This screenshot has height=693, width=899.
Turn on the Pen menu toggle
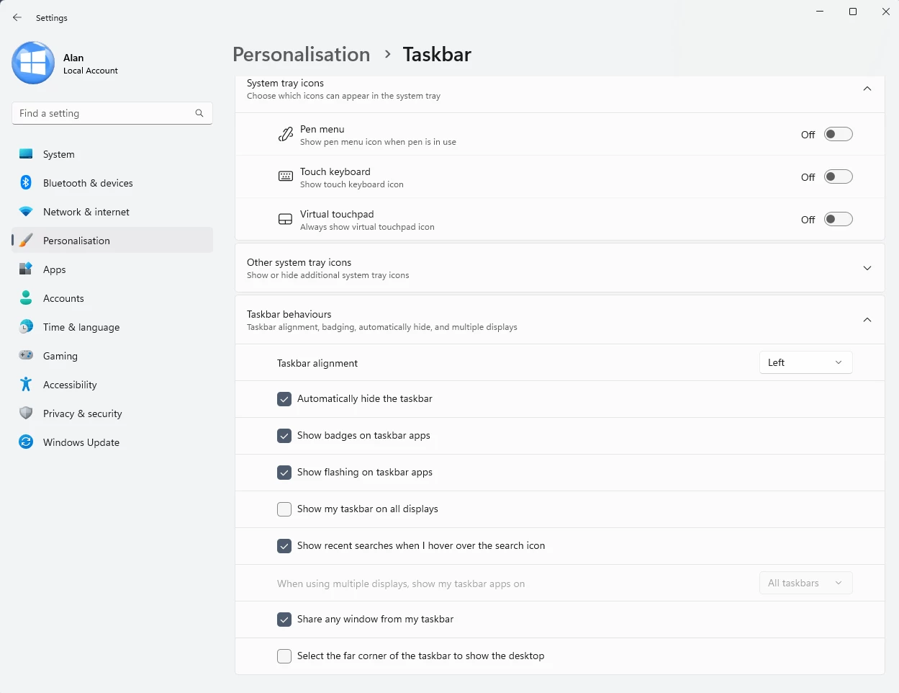pos(839,134)
